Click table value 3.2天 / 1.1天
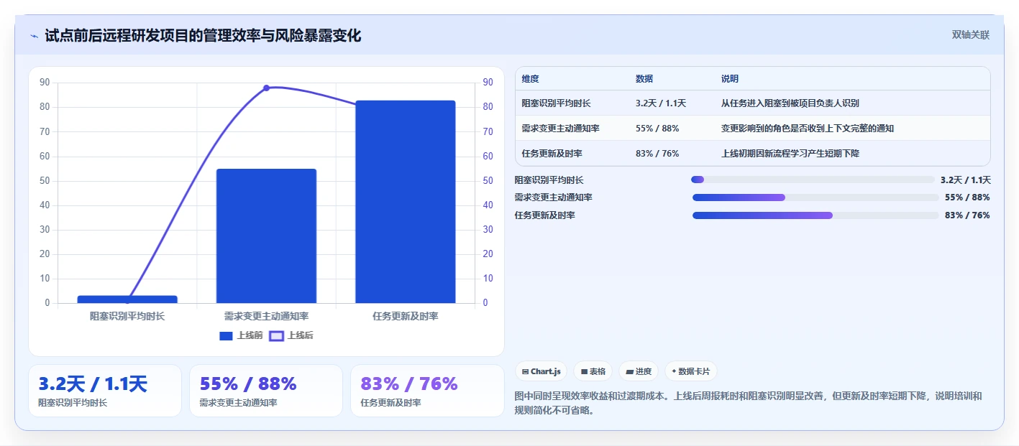1019x446 pixels. click(x=661, y=103)
